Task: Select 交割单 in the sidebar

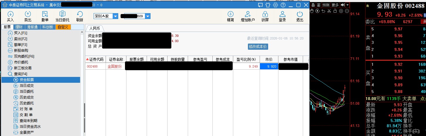Action: (x=26, y=115)
